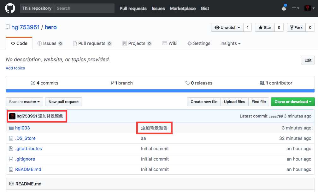318x192 pixels.
Task: Open the Insights dropdown menu
Action: coord(230,43)
